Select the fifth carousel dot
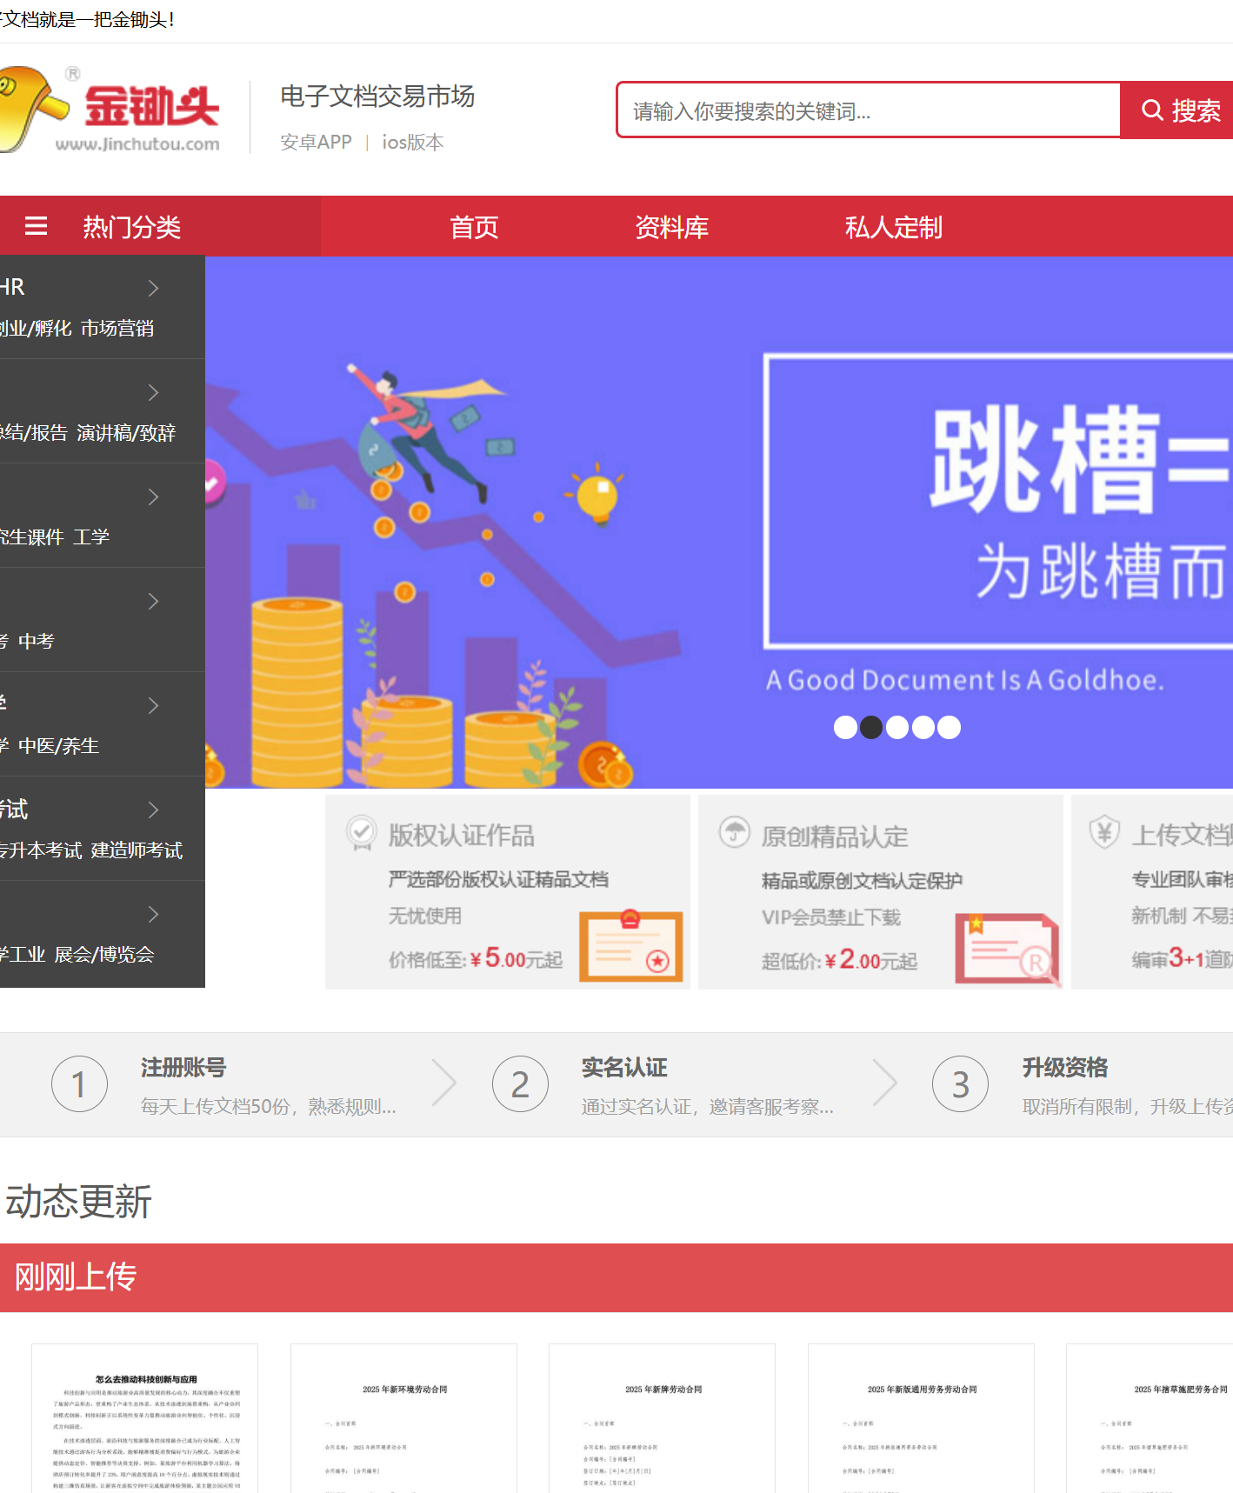This screenshot has height=1493, width=1233. pyautogui.click(x=950, y=727)
